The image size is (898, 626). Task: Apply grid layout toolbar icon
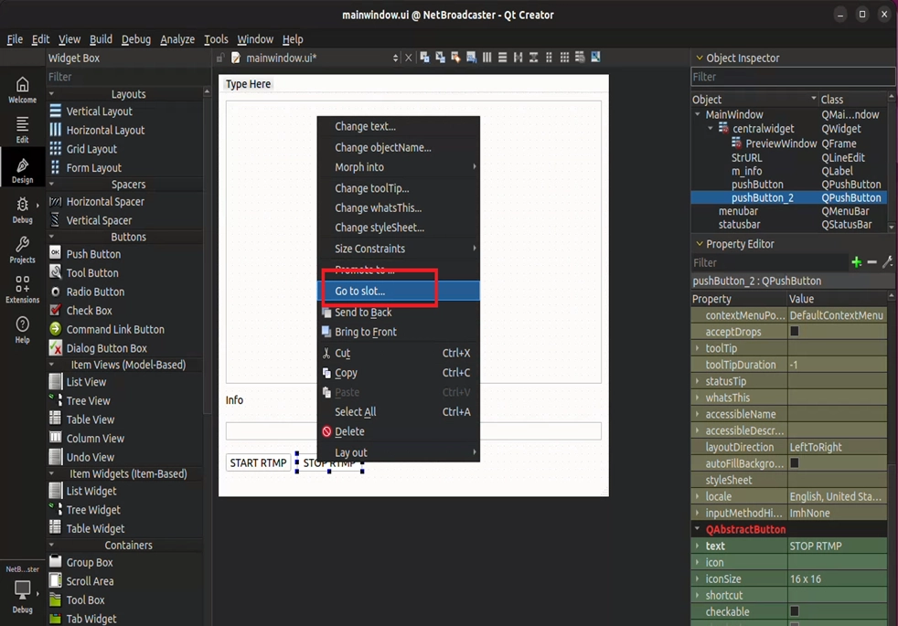point(564,58)
